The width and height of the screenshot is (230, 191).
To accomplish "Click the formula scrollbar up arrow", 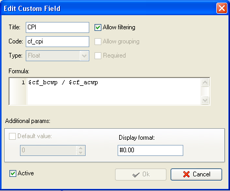I will click(205, 82).
